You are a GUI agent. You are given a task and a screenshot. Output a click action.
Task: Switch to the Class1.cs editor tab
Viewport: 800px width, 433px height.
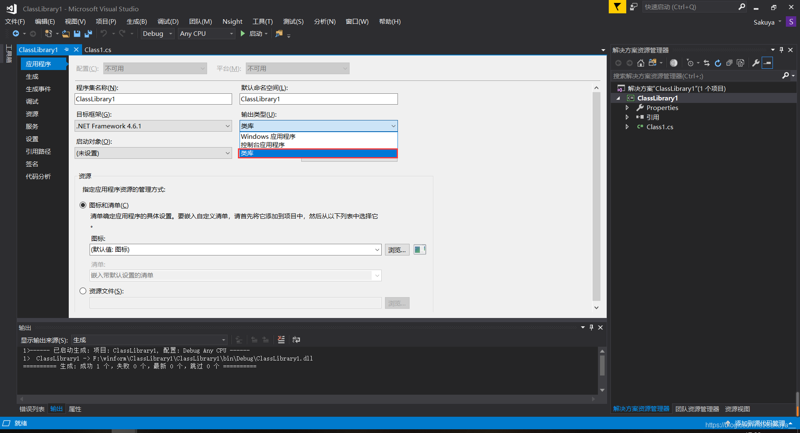coord(98,50)
